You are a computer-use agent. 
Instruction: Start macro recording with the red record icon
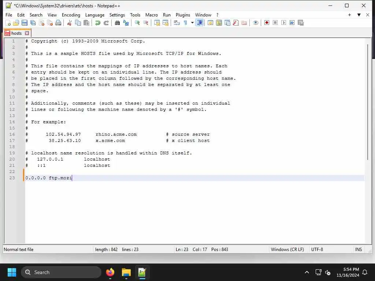coord(267,23)
